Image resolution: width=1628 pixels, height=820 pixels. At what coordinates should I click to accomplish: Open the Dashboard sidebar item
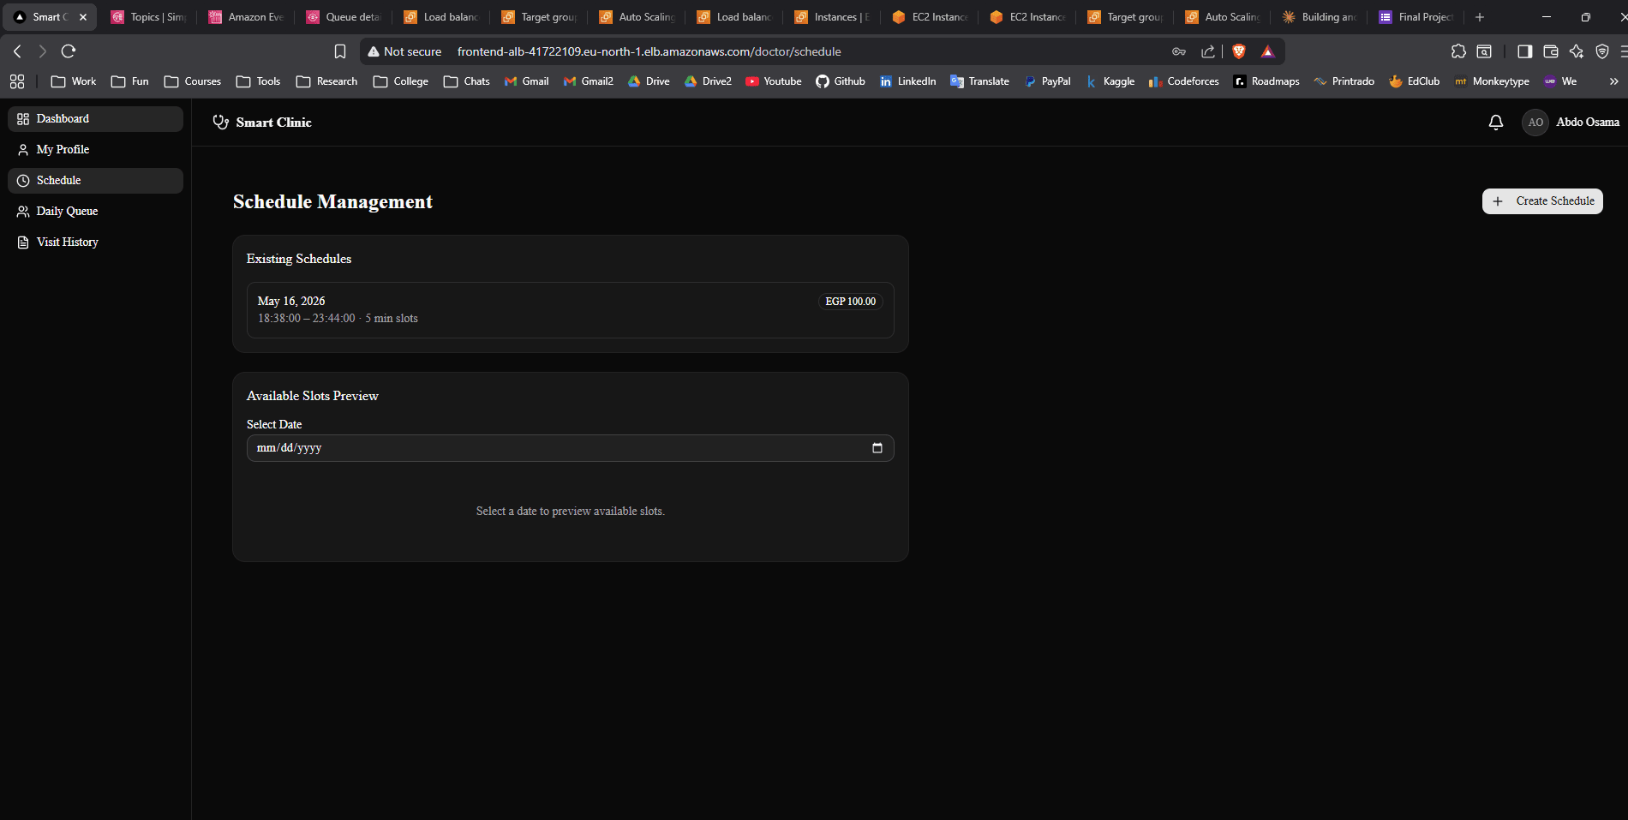[x=95, y=119]
